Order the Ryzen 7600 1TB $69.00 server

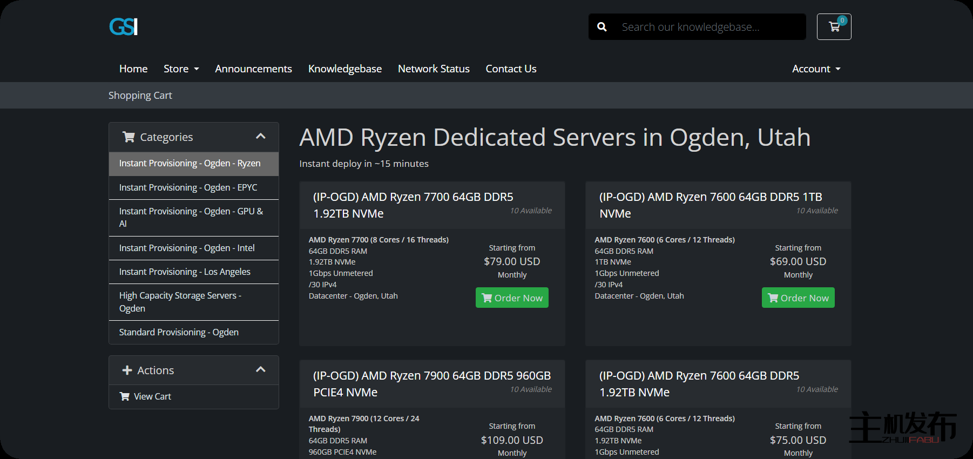coord(798,298)
